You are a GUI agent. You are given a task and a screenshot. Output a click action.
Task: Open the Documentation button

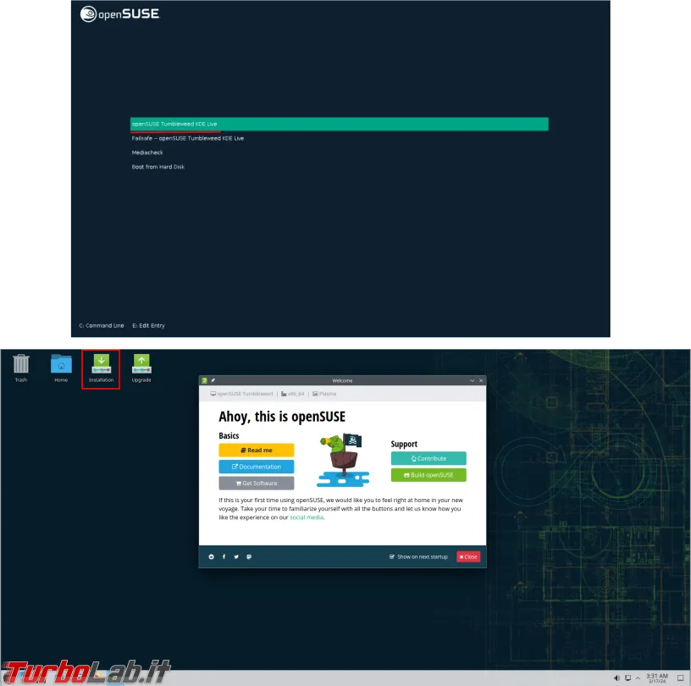(x=257, y=467)
